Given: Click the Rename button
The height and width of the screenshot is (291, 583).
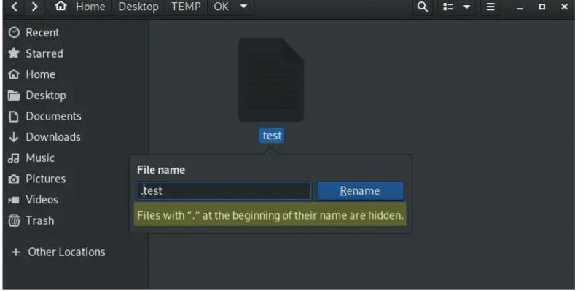Looking at the screenshot, I should click(360, 191).
